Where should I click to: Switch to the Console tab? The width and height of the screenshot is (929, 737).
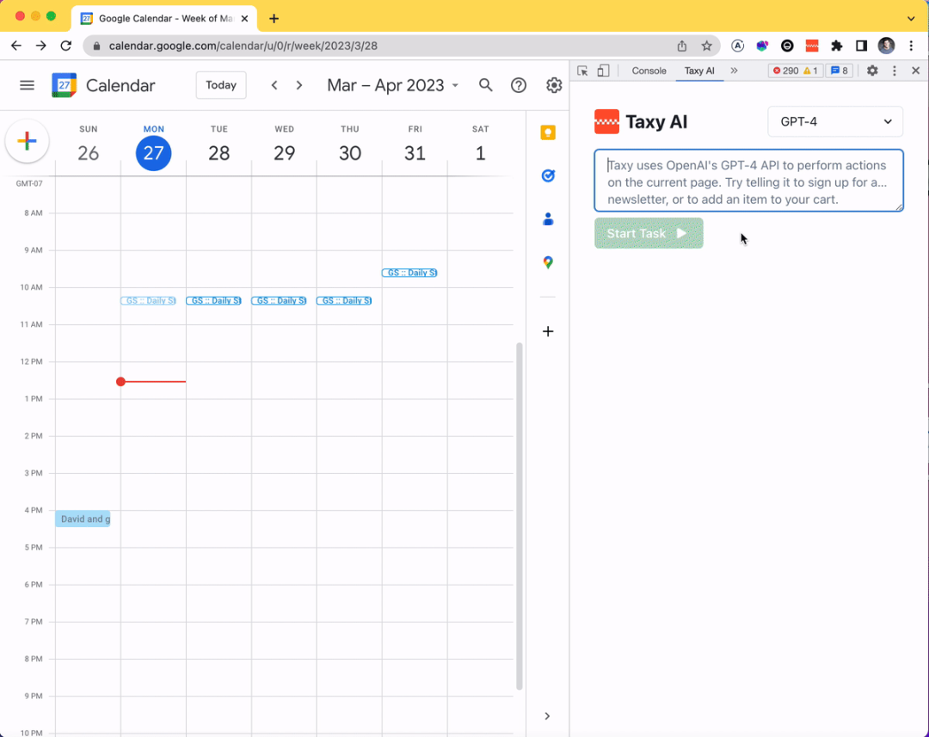tap(649, 71)
